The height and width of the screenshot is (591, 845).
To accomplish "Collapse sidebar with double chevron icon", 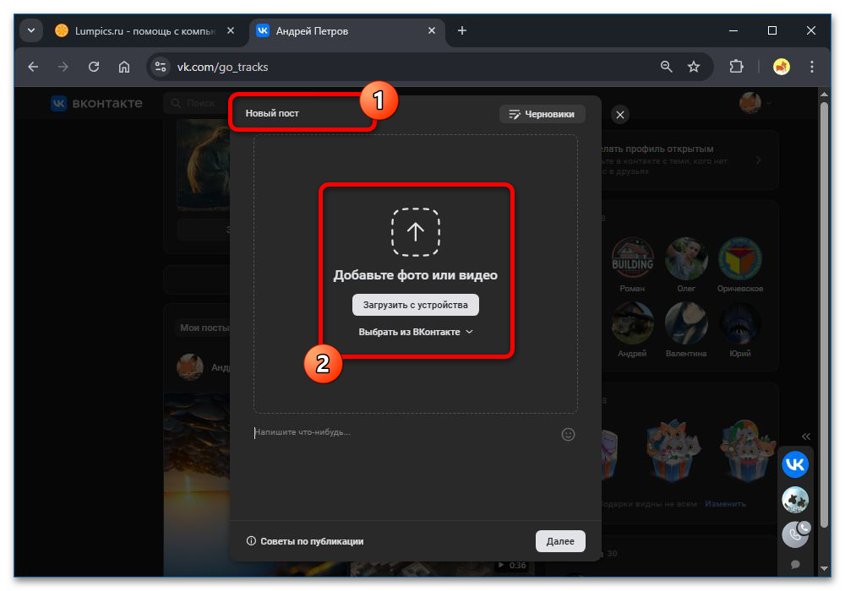I will pos(805,436).
